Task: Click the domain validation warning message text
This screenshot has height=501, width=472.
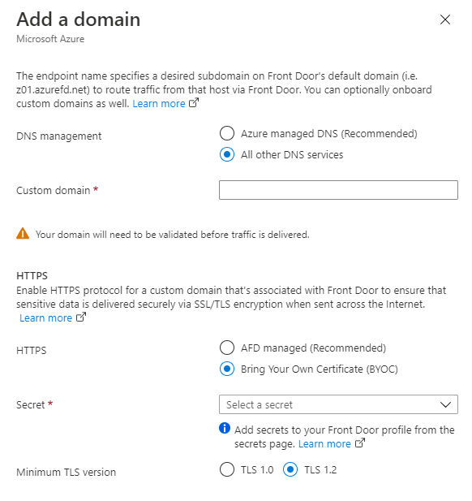Action: tap(172, 235)
